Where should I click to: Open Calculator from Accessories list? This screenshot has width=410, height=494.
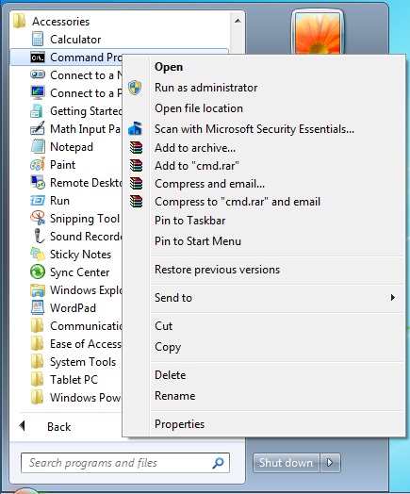(75, 40)
